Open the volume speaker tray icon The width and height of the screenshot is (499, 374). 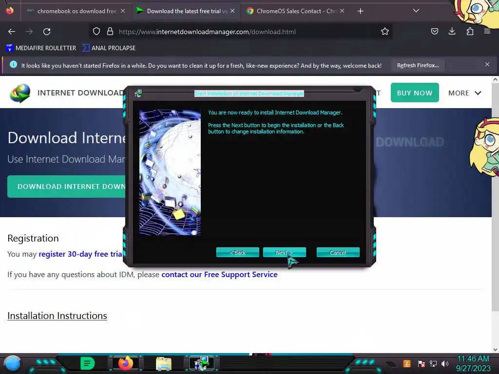[x=444, y=363]
